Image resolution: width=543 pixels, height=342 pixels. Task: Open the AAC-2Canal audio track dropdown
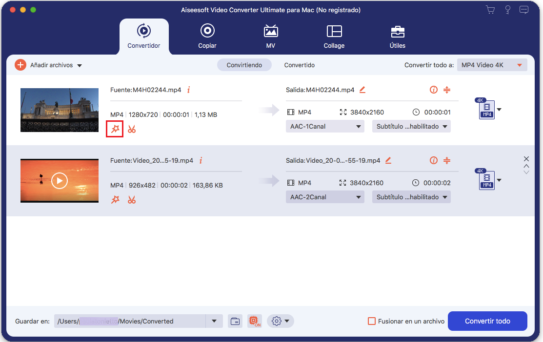(325, 197)
